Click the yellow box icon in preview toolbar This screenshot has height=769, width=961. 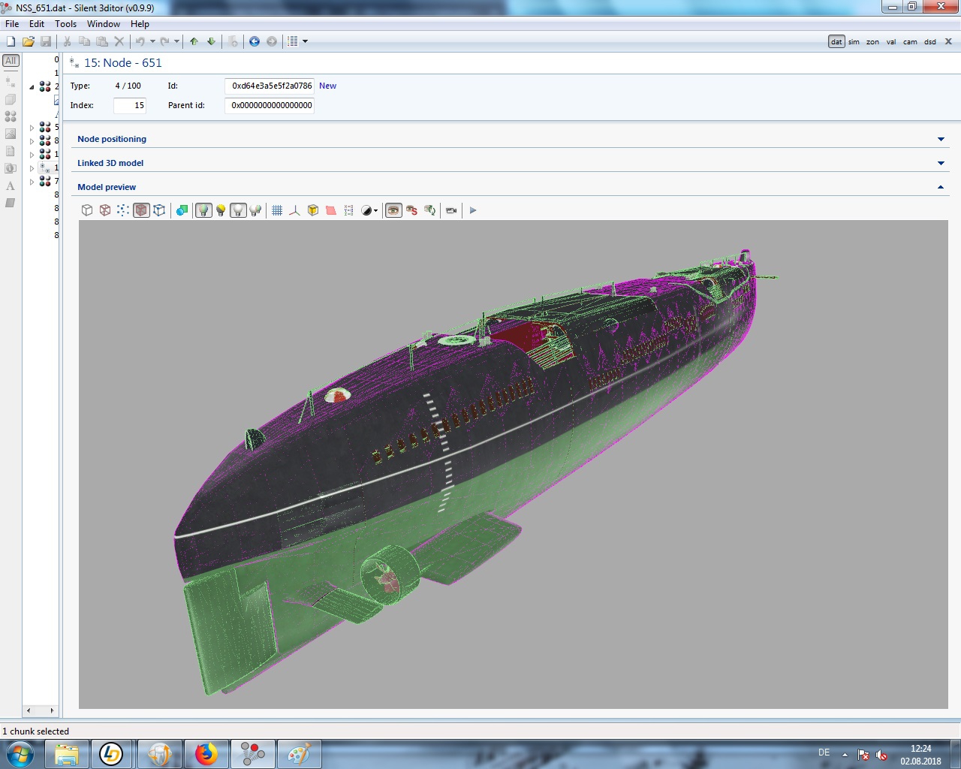[x=313, y=210]
